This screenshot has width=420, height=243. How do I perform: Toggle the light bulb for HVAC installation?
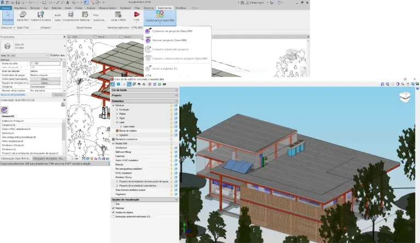(x=171, y=173)
